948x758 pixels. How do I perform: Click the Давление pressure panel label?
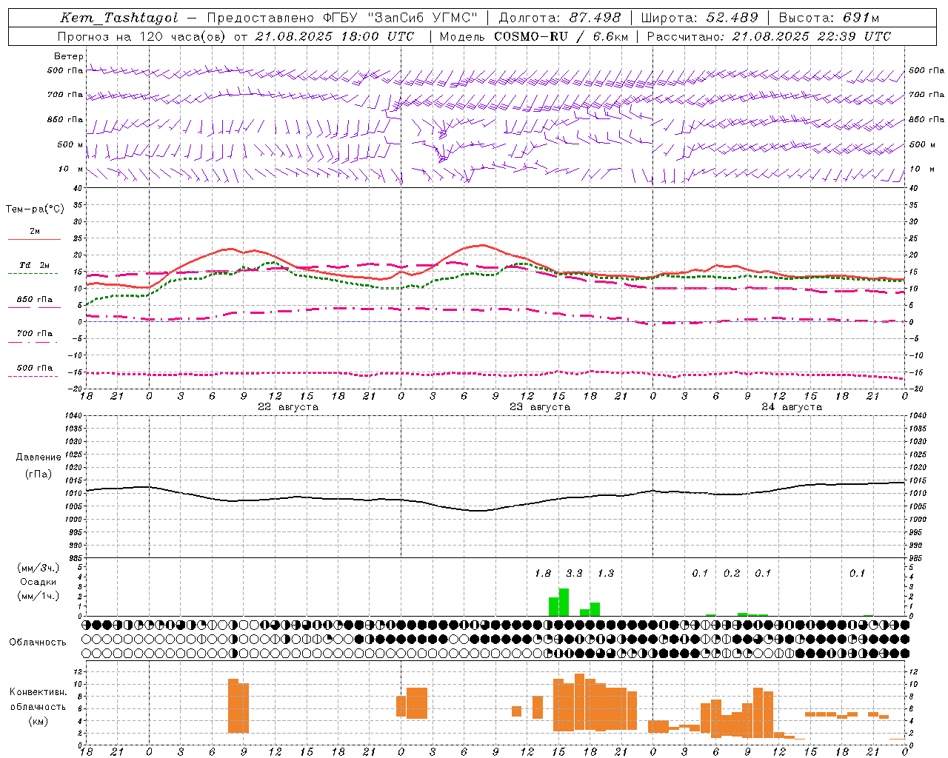pos(38,457)
